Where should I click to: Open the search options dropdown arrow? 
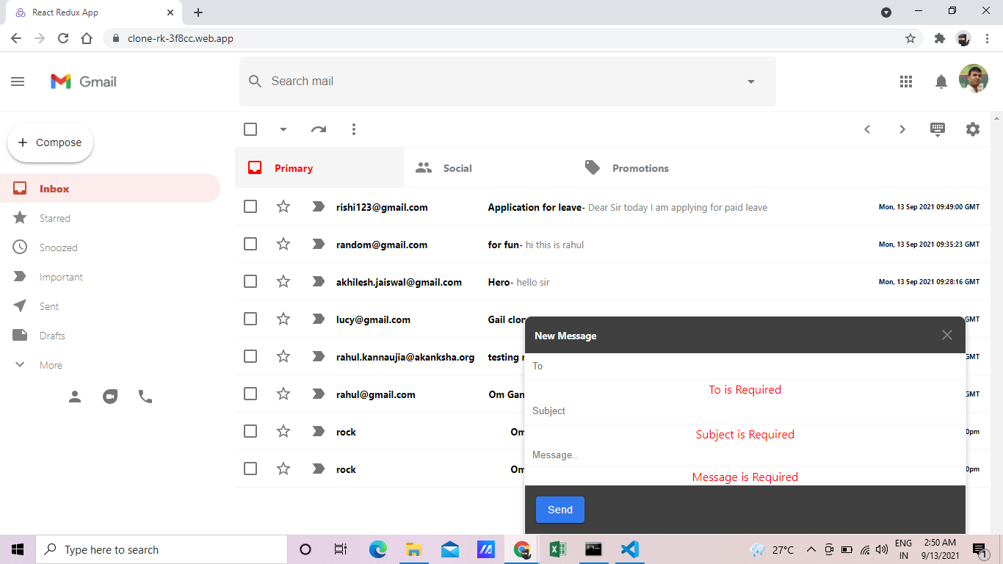(751, 82)
